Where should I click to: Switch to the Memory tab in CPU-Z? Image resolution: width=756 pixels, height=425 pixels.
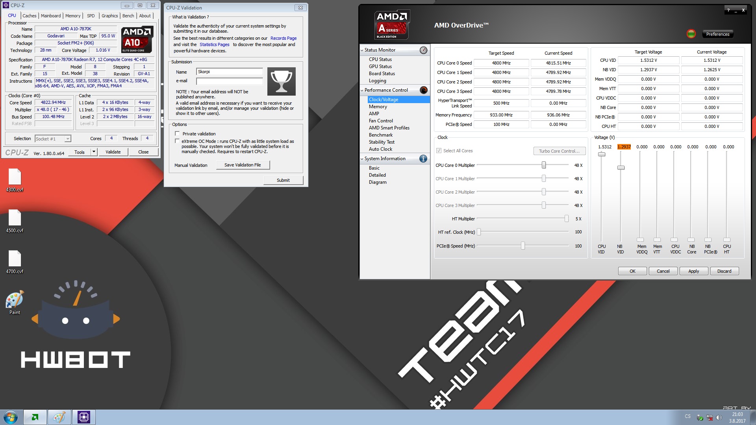(x=73, y=16)
